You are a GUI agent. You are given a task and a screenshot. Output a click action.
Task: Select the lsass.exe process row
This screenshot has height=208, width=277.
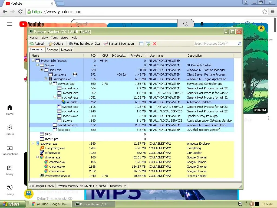pos(132,130)
